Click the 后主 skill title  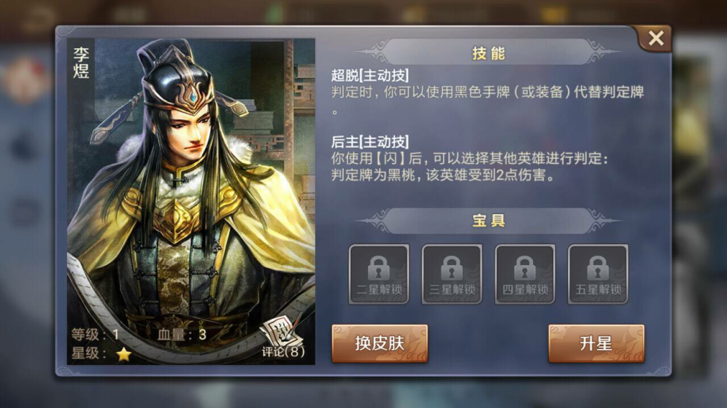coord(370,141)
